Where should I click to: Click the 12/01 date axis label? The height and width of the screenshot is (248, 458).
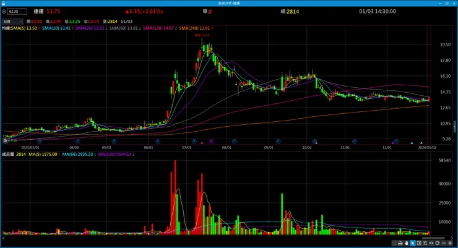click(387, 148)
